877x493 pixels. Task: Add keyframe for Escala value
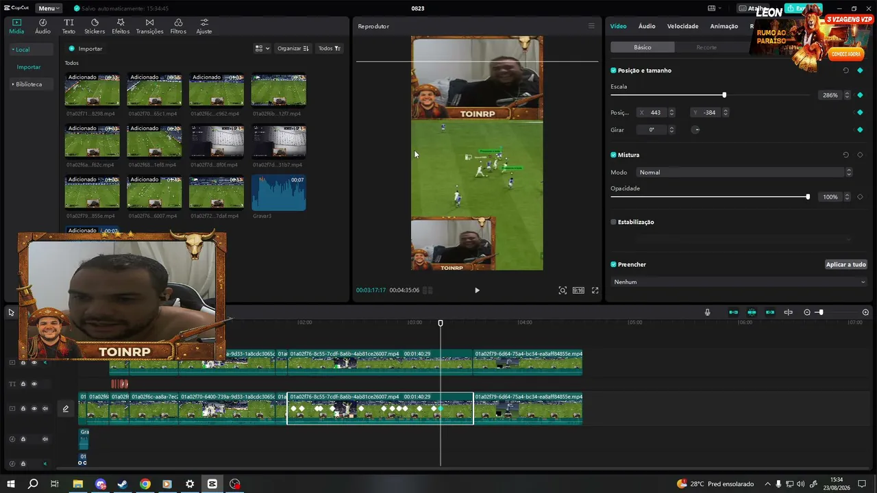(860, 95)
